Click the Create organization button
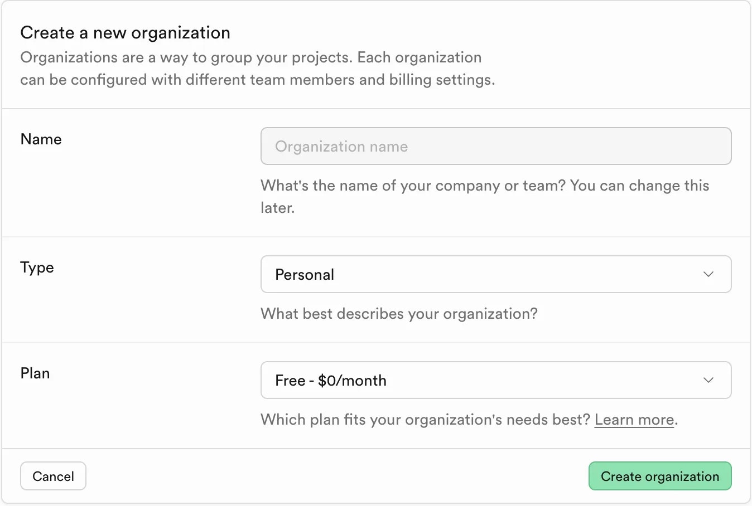 tap(659, 476)
